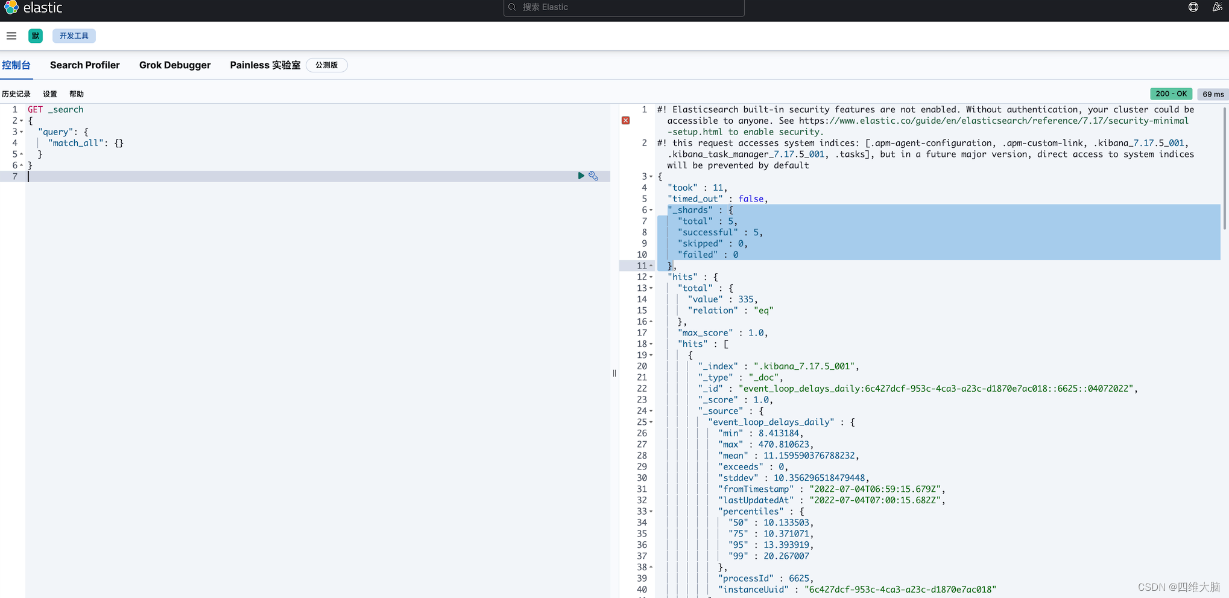Click the 69 ms response time badge

click(x=1213, y=94)
